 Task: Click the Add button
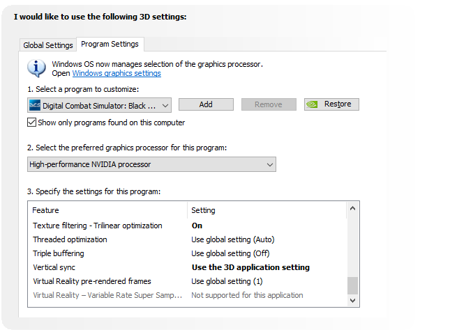click(x=206, y=104)
